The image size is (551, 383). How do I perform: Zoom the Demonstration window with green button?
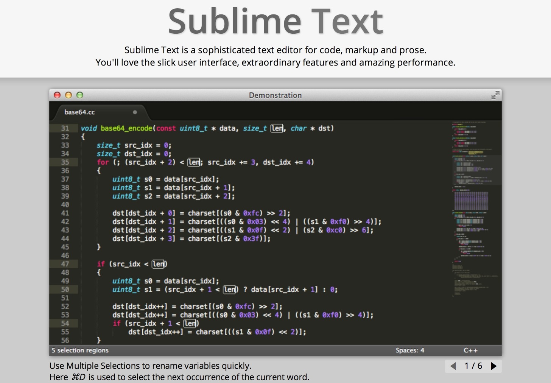(x=80, y=95)
